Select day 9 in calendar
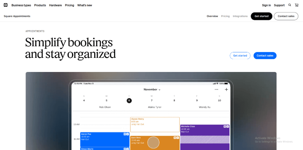303x150 pixels. click(197, 101)
